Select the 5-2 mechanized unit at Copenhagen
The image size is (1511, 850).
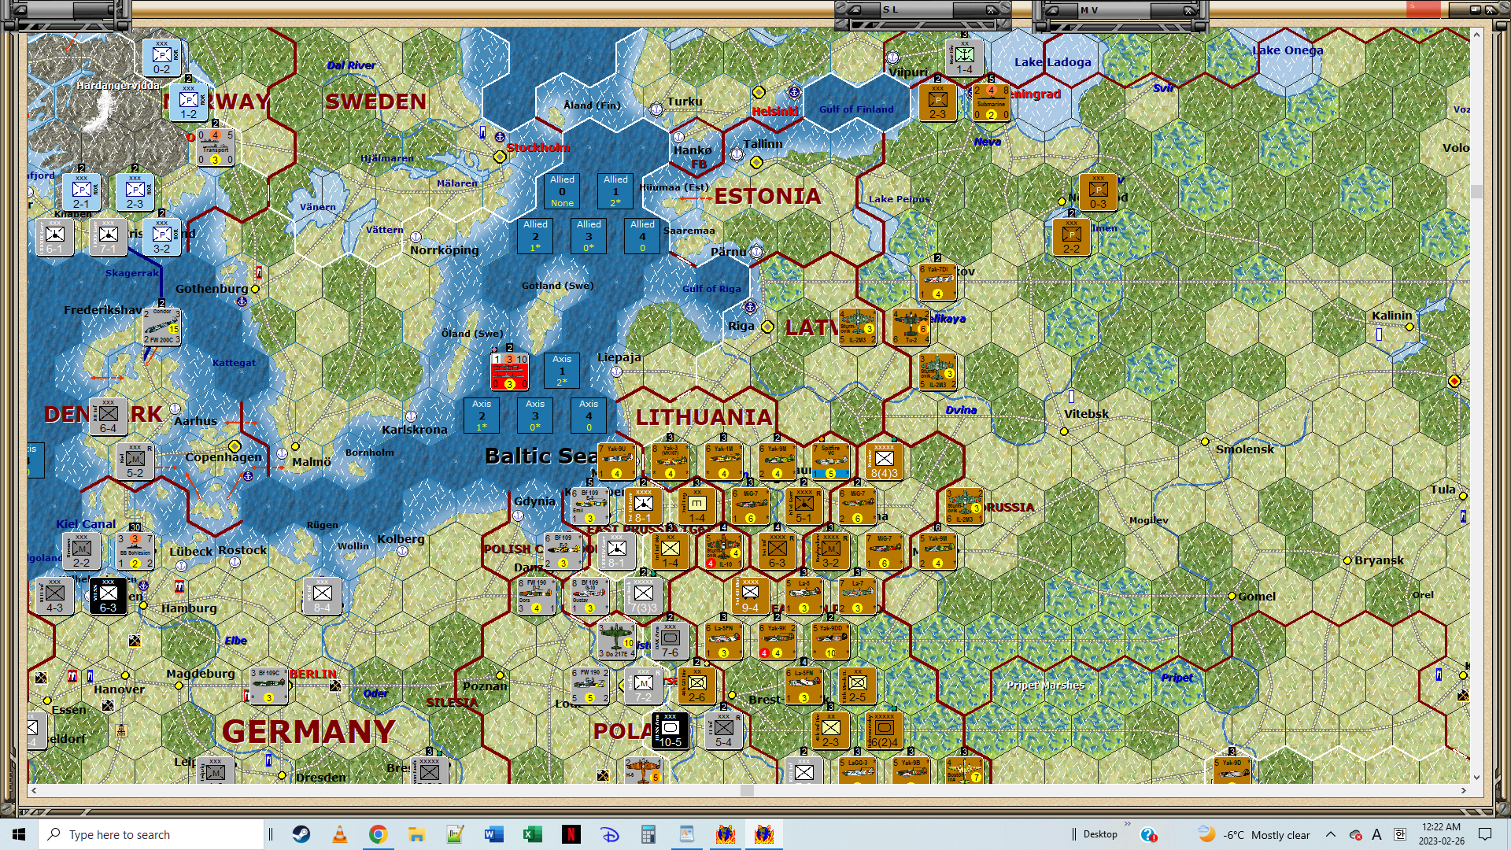tap(135, 461)
